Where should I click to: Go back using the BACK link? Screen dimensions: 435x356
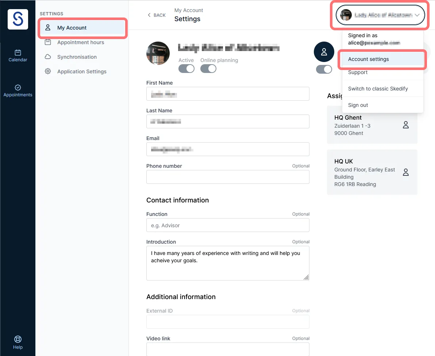click(x=157, y=15)
